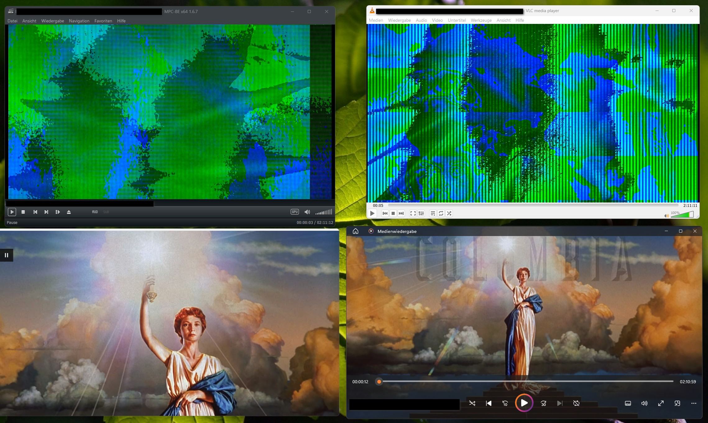The width and height of the screenshot is (708, 423).
Task: Click VLC elapsed time 00:05
Action: tap(378, 205)
